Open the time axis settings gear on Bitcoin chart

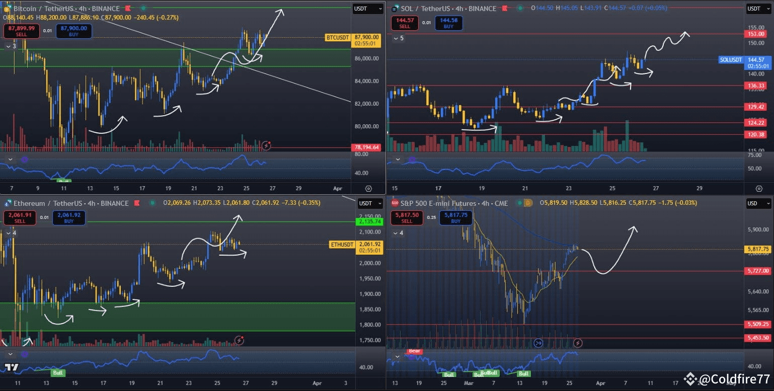(368, 188)
